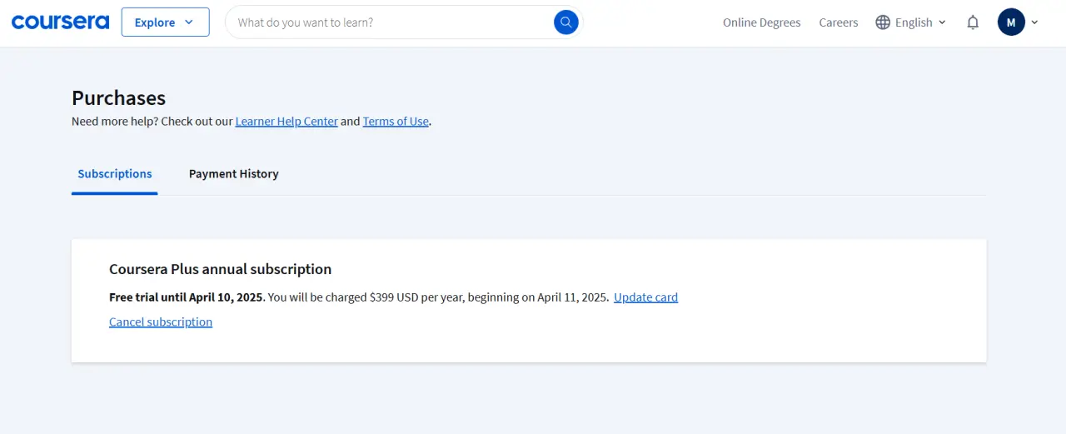Image resolution: width=1066 pixels, height=434 pixels.
Task: Open the Explore dropdown menu
Action: (166, 22)
